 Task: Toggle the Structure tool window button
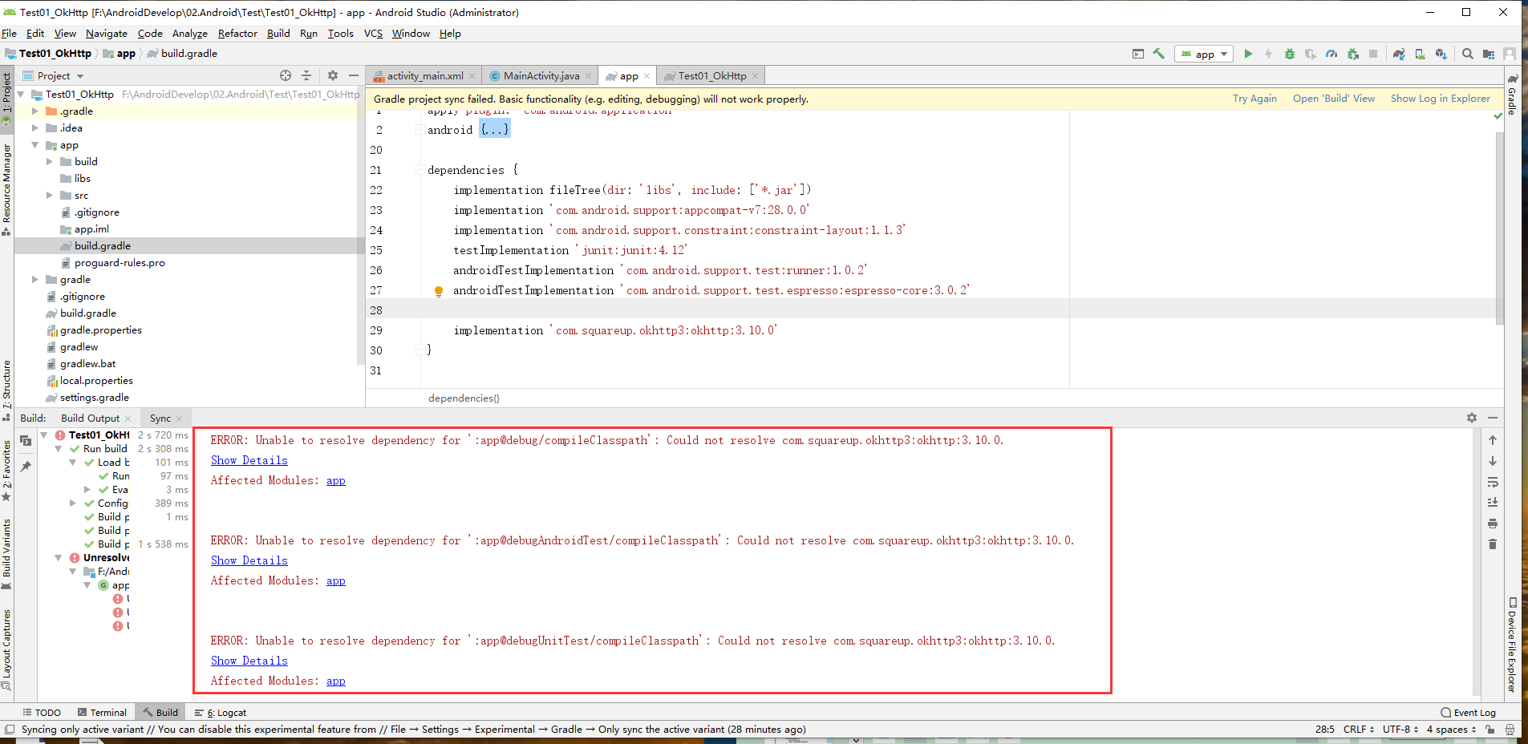(x=6, y=390)
